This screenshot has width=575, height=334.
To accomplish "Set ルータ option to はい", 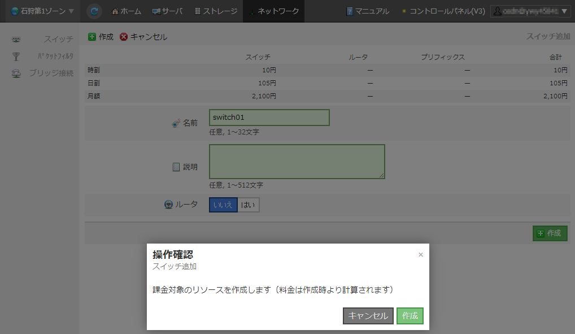I will point(248,205).
